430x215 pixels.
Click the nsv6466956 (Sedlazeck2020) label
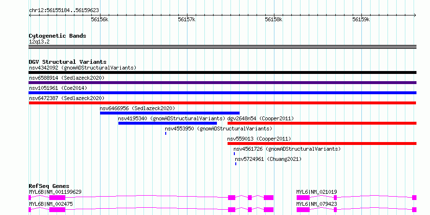click(137, 108)
